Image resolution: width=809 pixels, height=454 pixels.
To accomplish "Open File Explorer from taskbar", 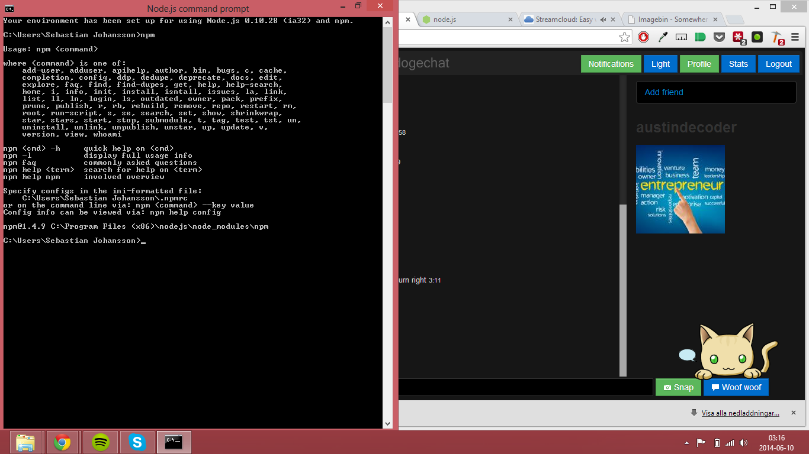I will pos(25,442).
